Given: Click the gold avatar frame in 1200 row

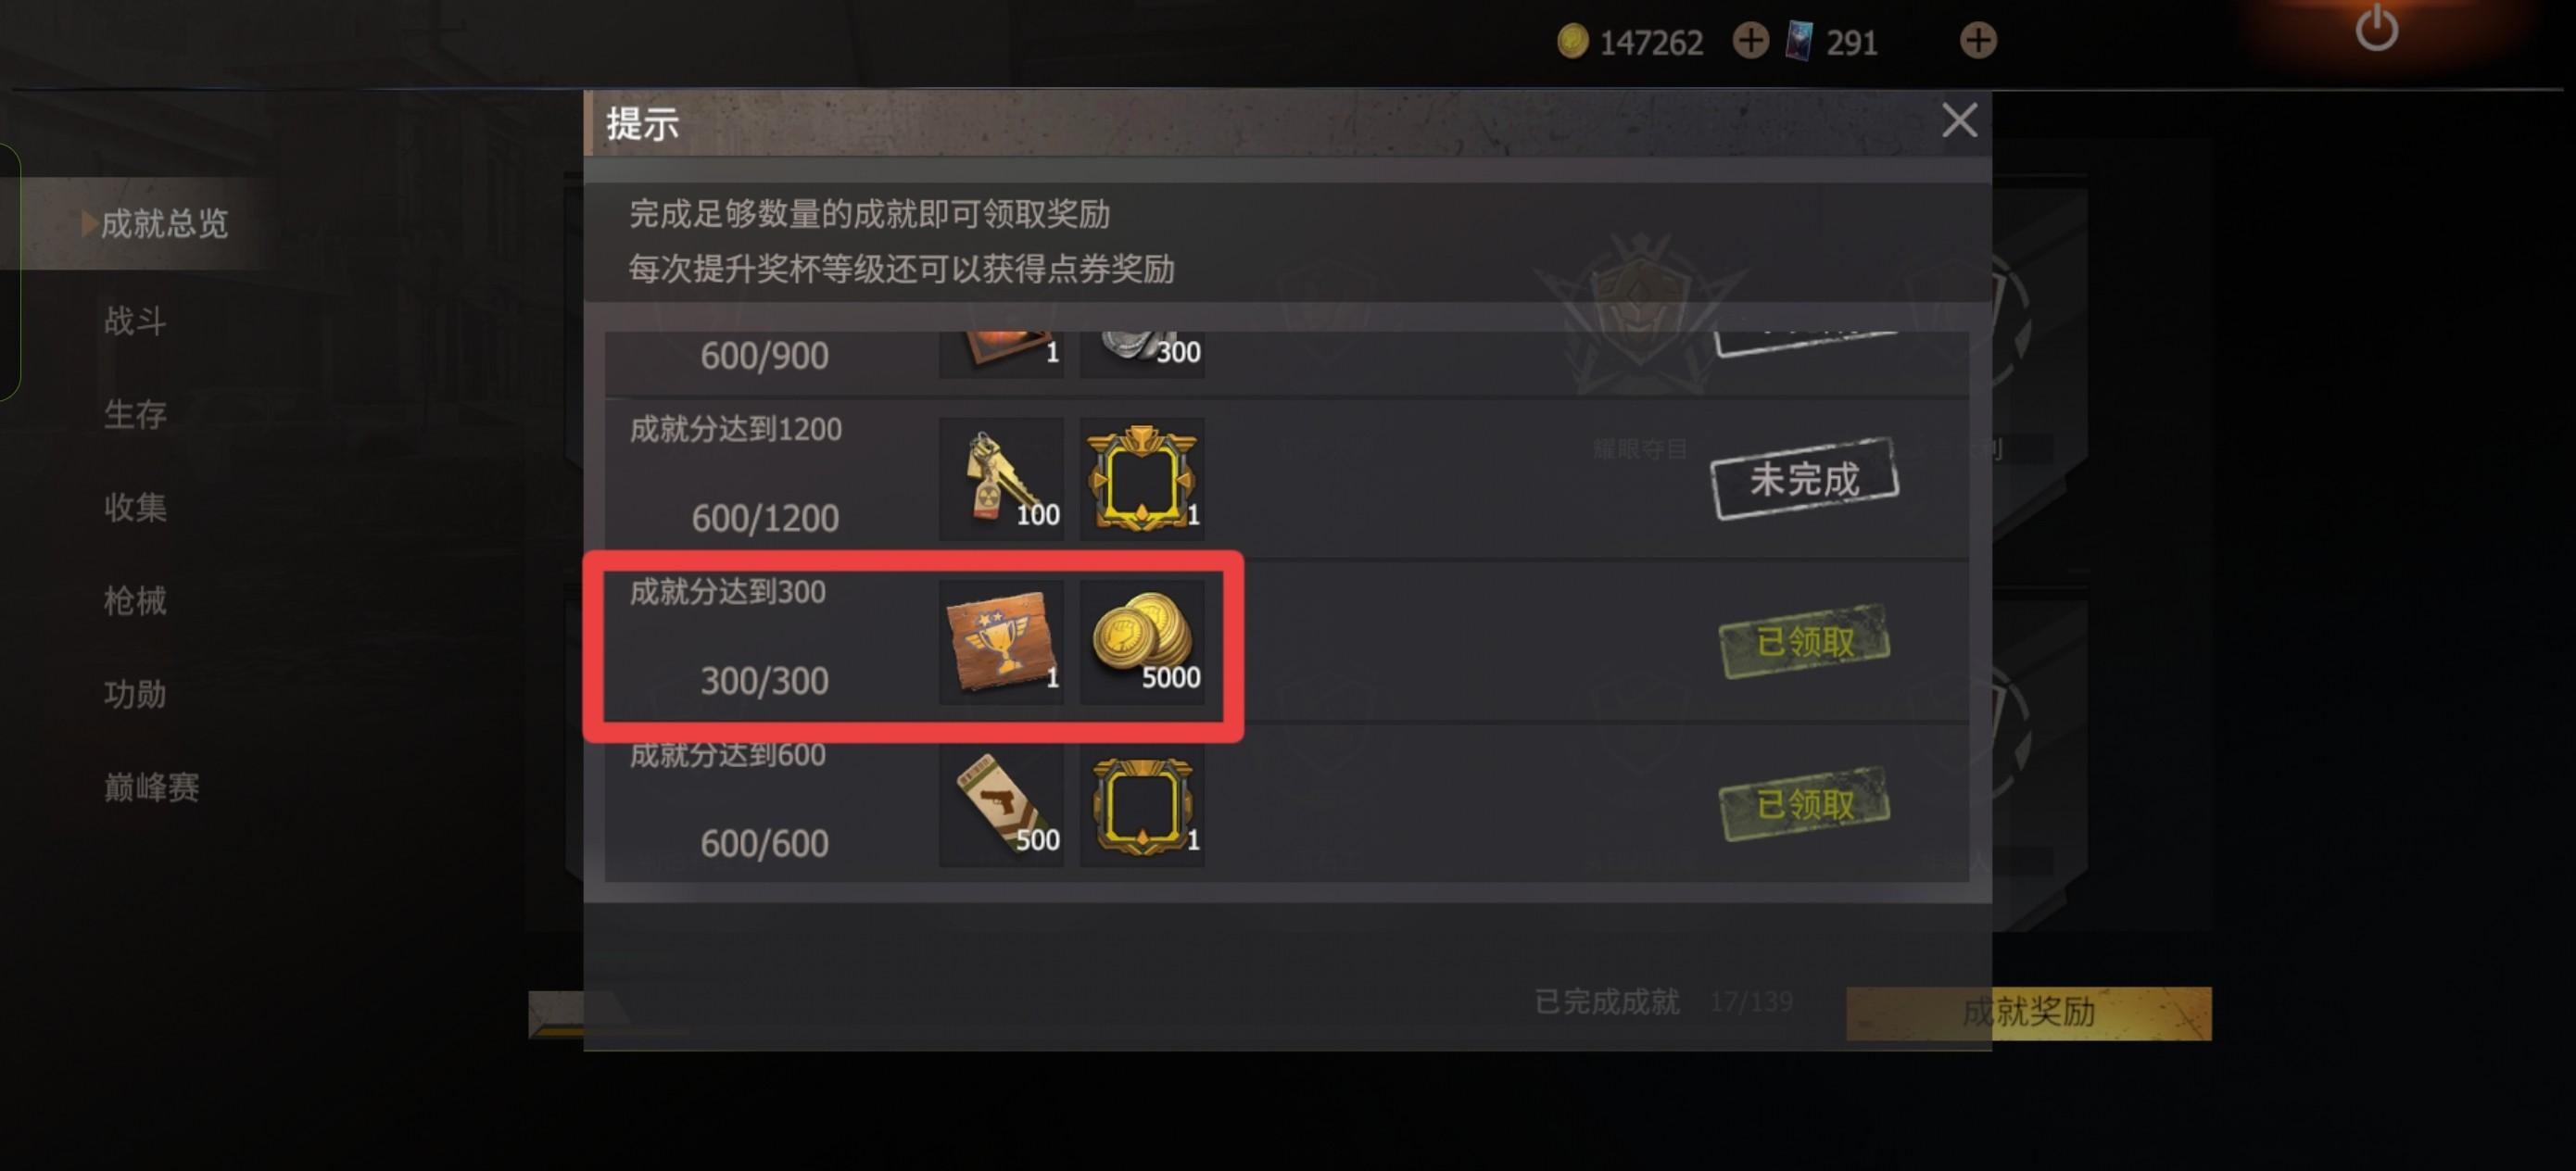Looking at the screenshot, I should [1142, 479].
